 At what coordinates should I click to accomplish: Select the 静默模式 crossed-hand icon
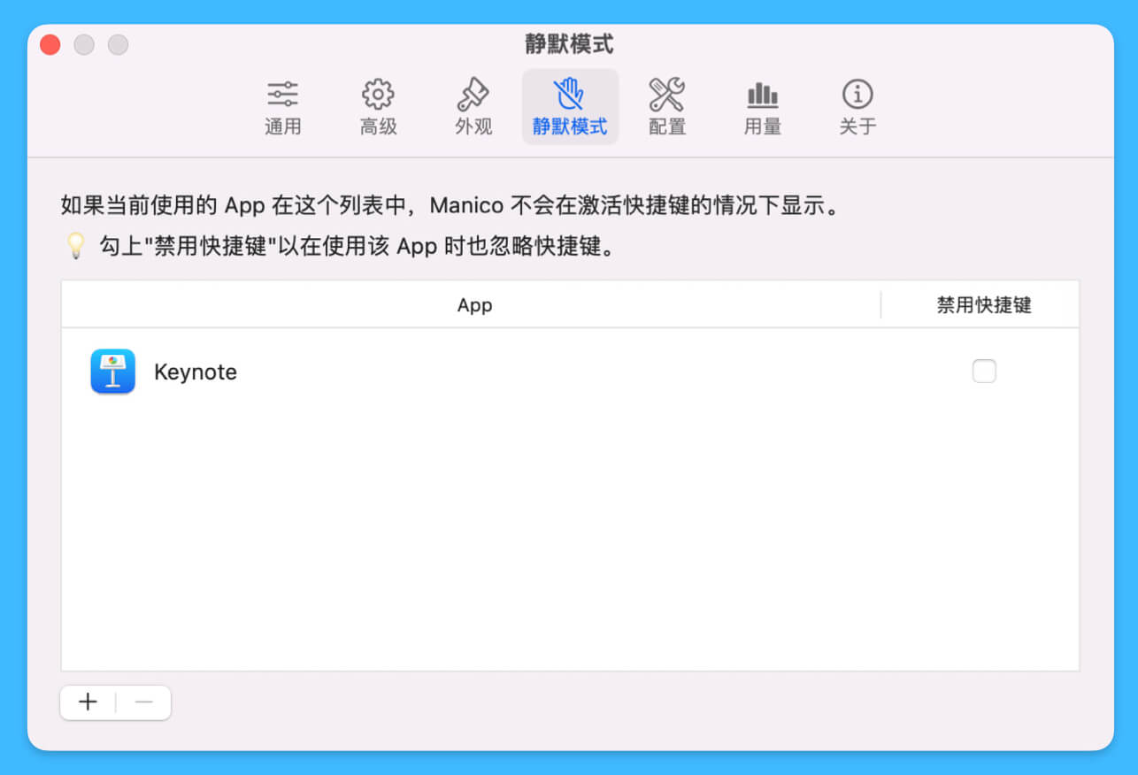569,95
